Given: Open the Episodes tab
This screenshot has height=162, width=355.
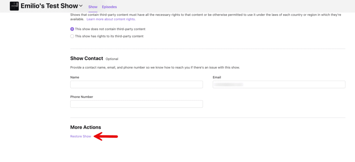Looking at the screenshot, I should 109,7.
